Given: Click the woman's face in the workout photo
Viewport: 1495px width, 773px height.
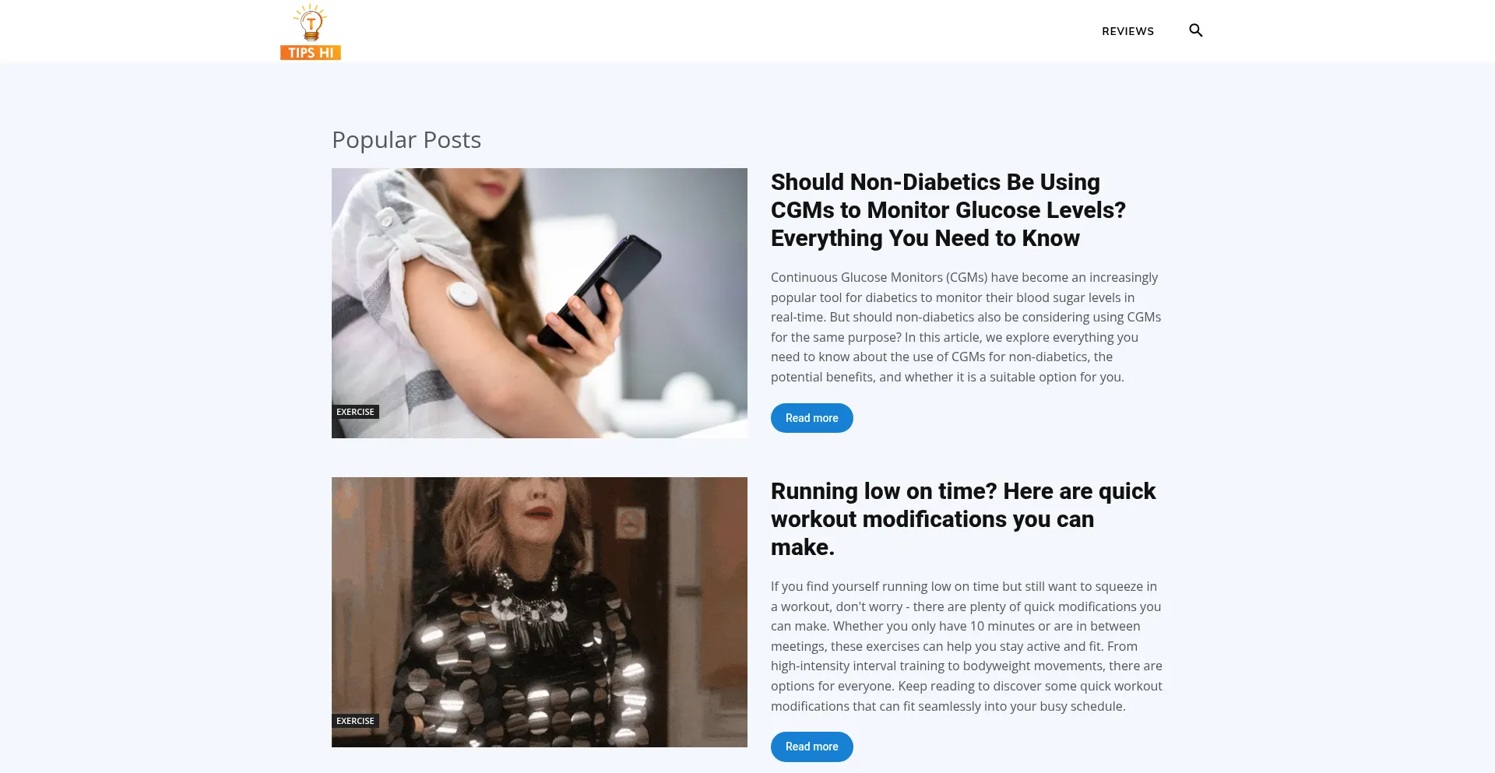Looking at the screenshot, I should (537, 510).
